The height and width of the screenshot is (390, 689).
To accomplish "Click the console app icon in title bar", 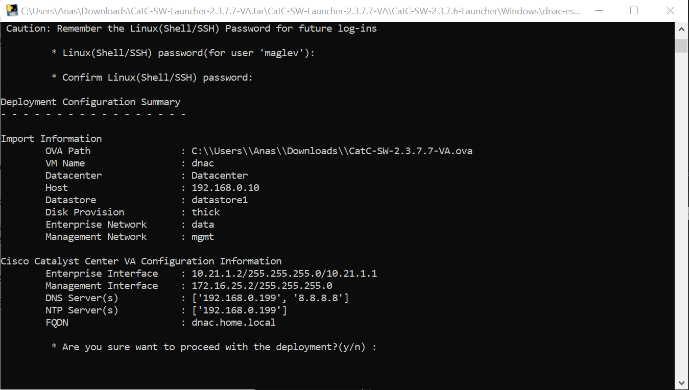I will tap(11, 10).
